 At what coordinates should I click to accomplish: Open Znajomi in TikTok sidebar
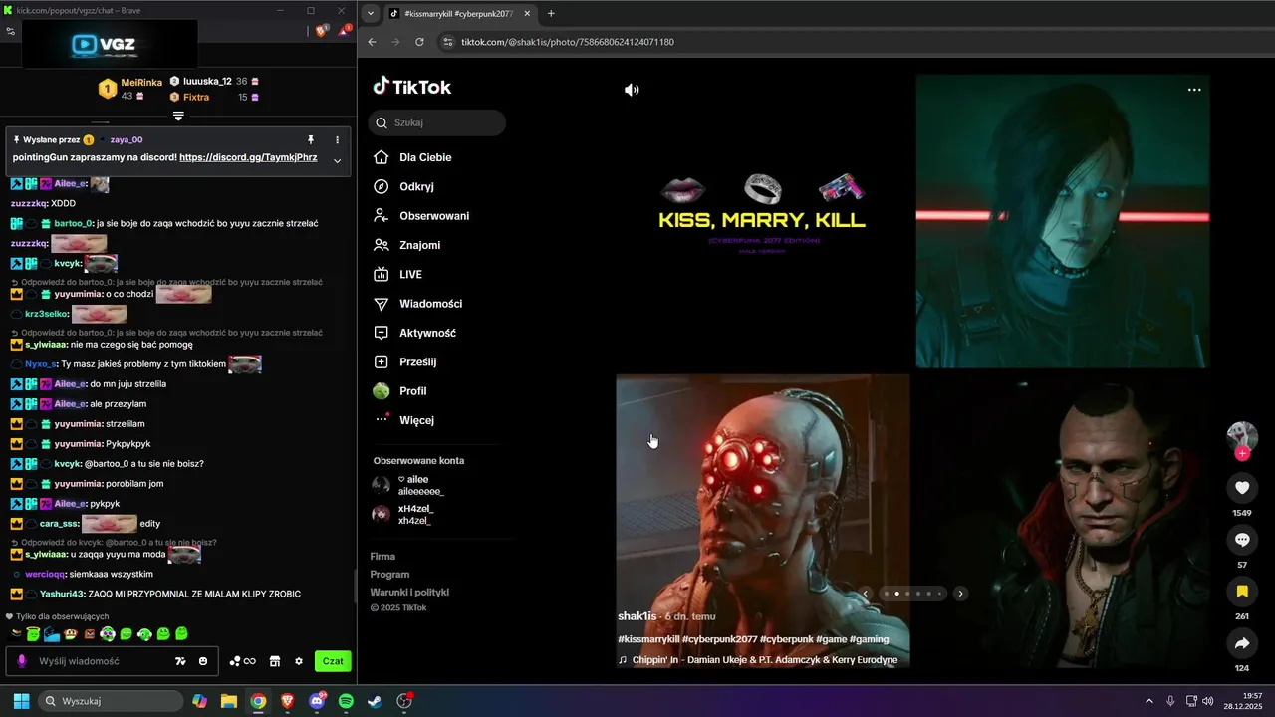[x=407, y=245]
